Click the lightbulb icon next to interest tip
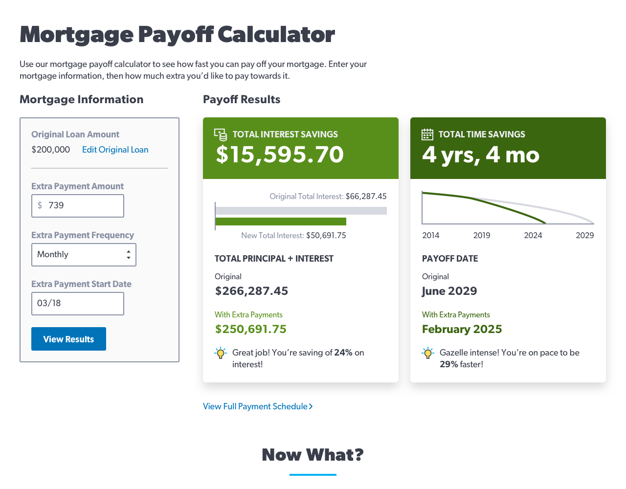 [x=221, y=353]
